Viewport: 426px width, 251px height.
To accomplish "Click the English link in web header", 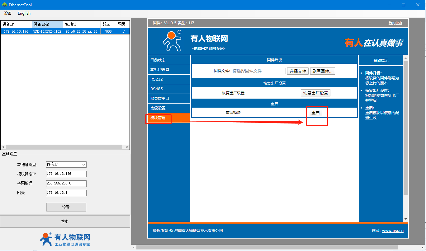I will tap(395, 23).
